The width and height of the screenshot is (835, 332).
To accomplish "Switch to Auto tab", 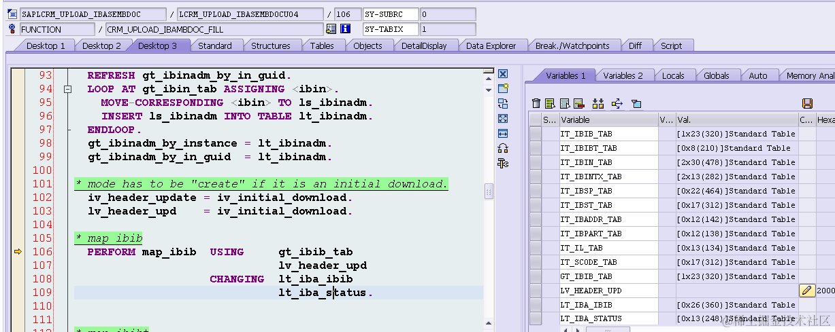I will click(x=757, y=75).
